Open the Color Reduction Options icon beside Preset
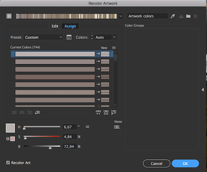This screenshot has height=172, width=207. click(x=69, y=37)
